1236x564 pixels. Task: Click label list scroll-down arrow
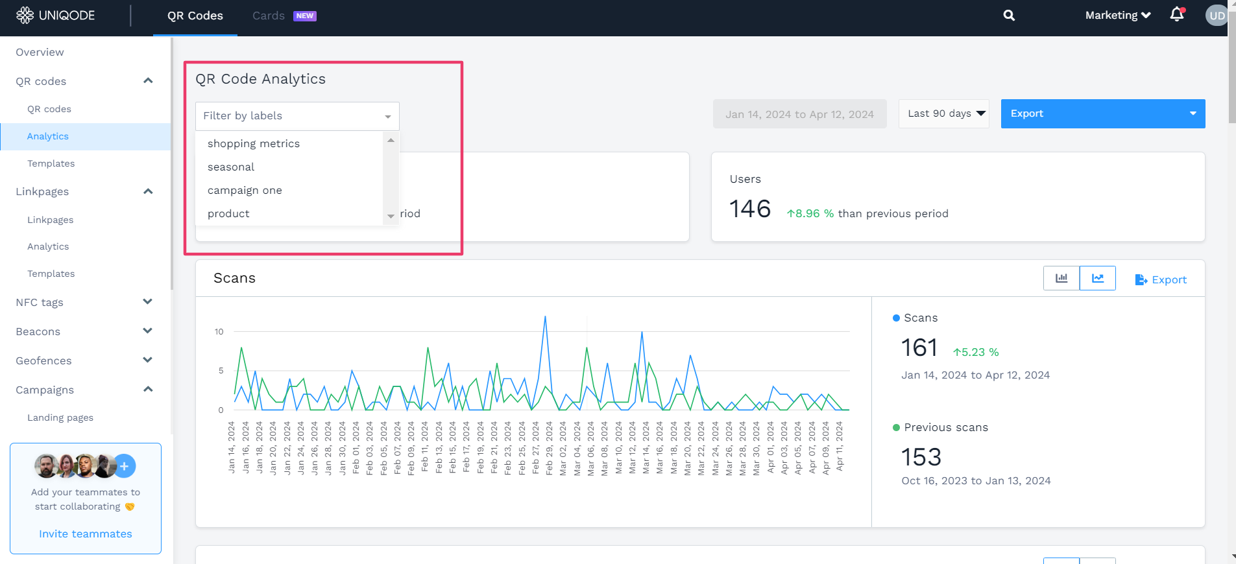click(x=391, y=216)
